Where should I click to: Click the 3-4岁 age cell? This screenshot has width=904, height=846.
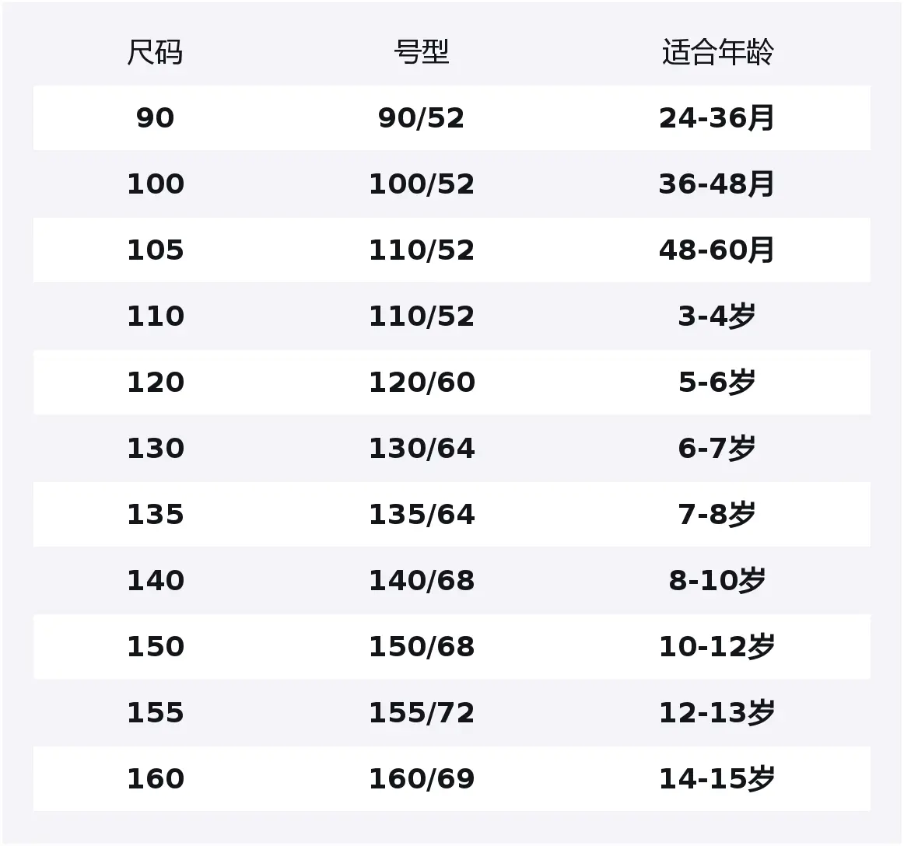(x=717, y=316)
